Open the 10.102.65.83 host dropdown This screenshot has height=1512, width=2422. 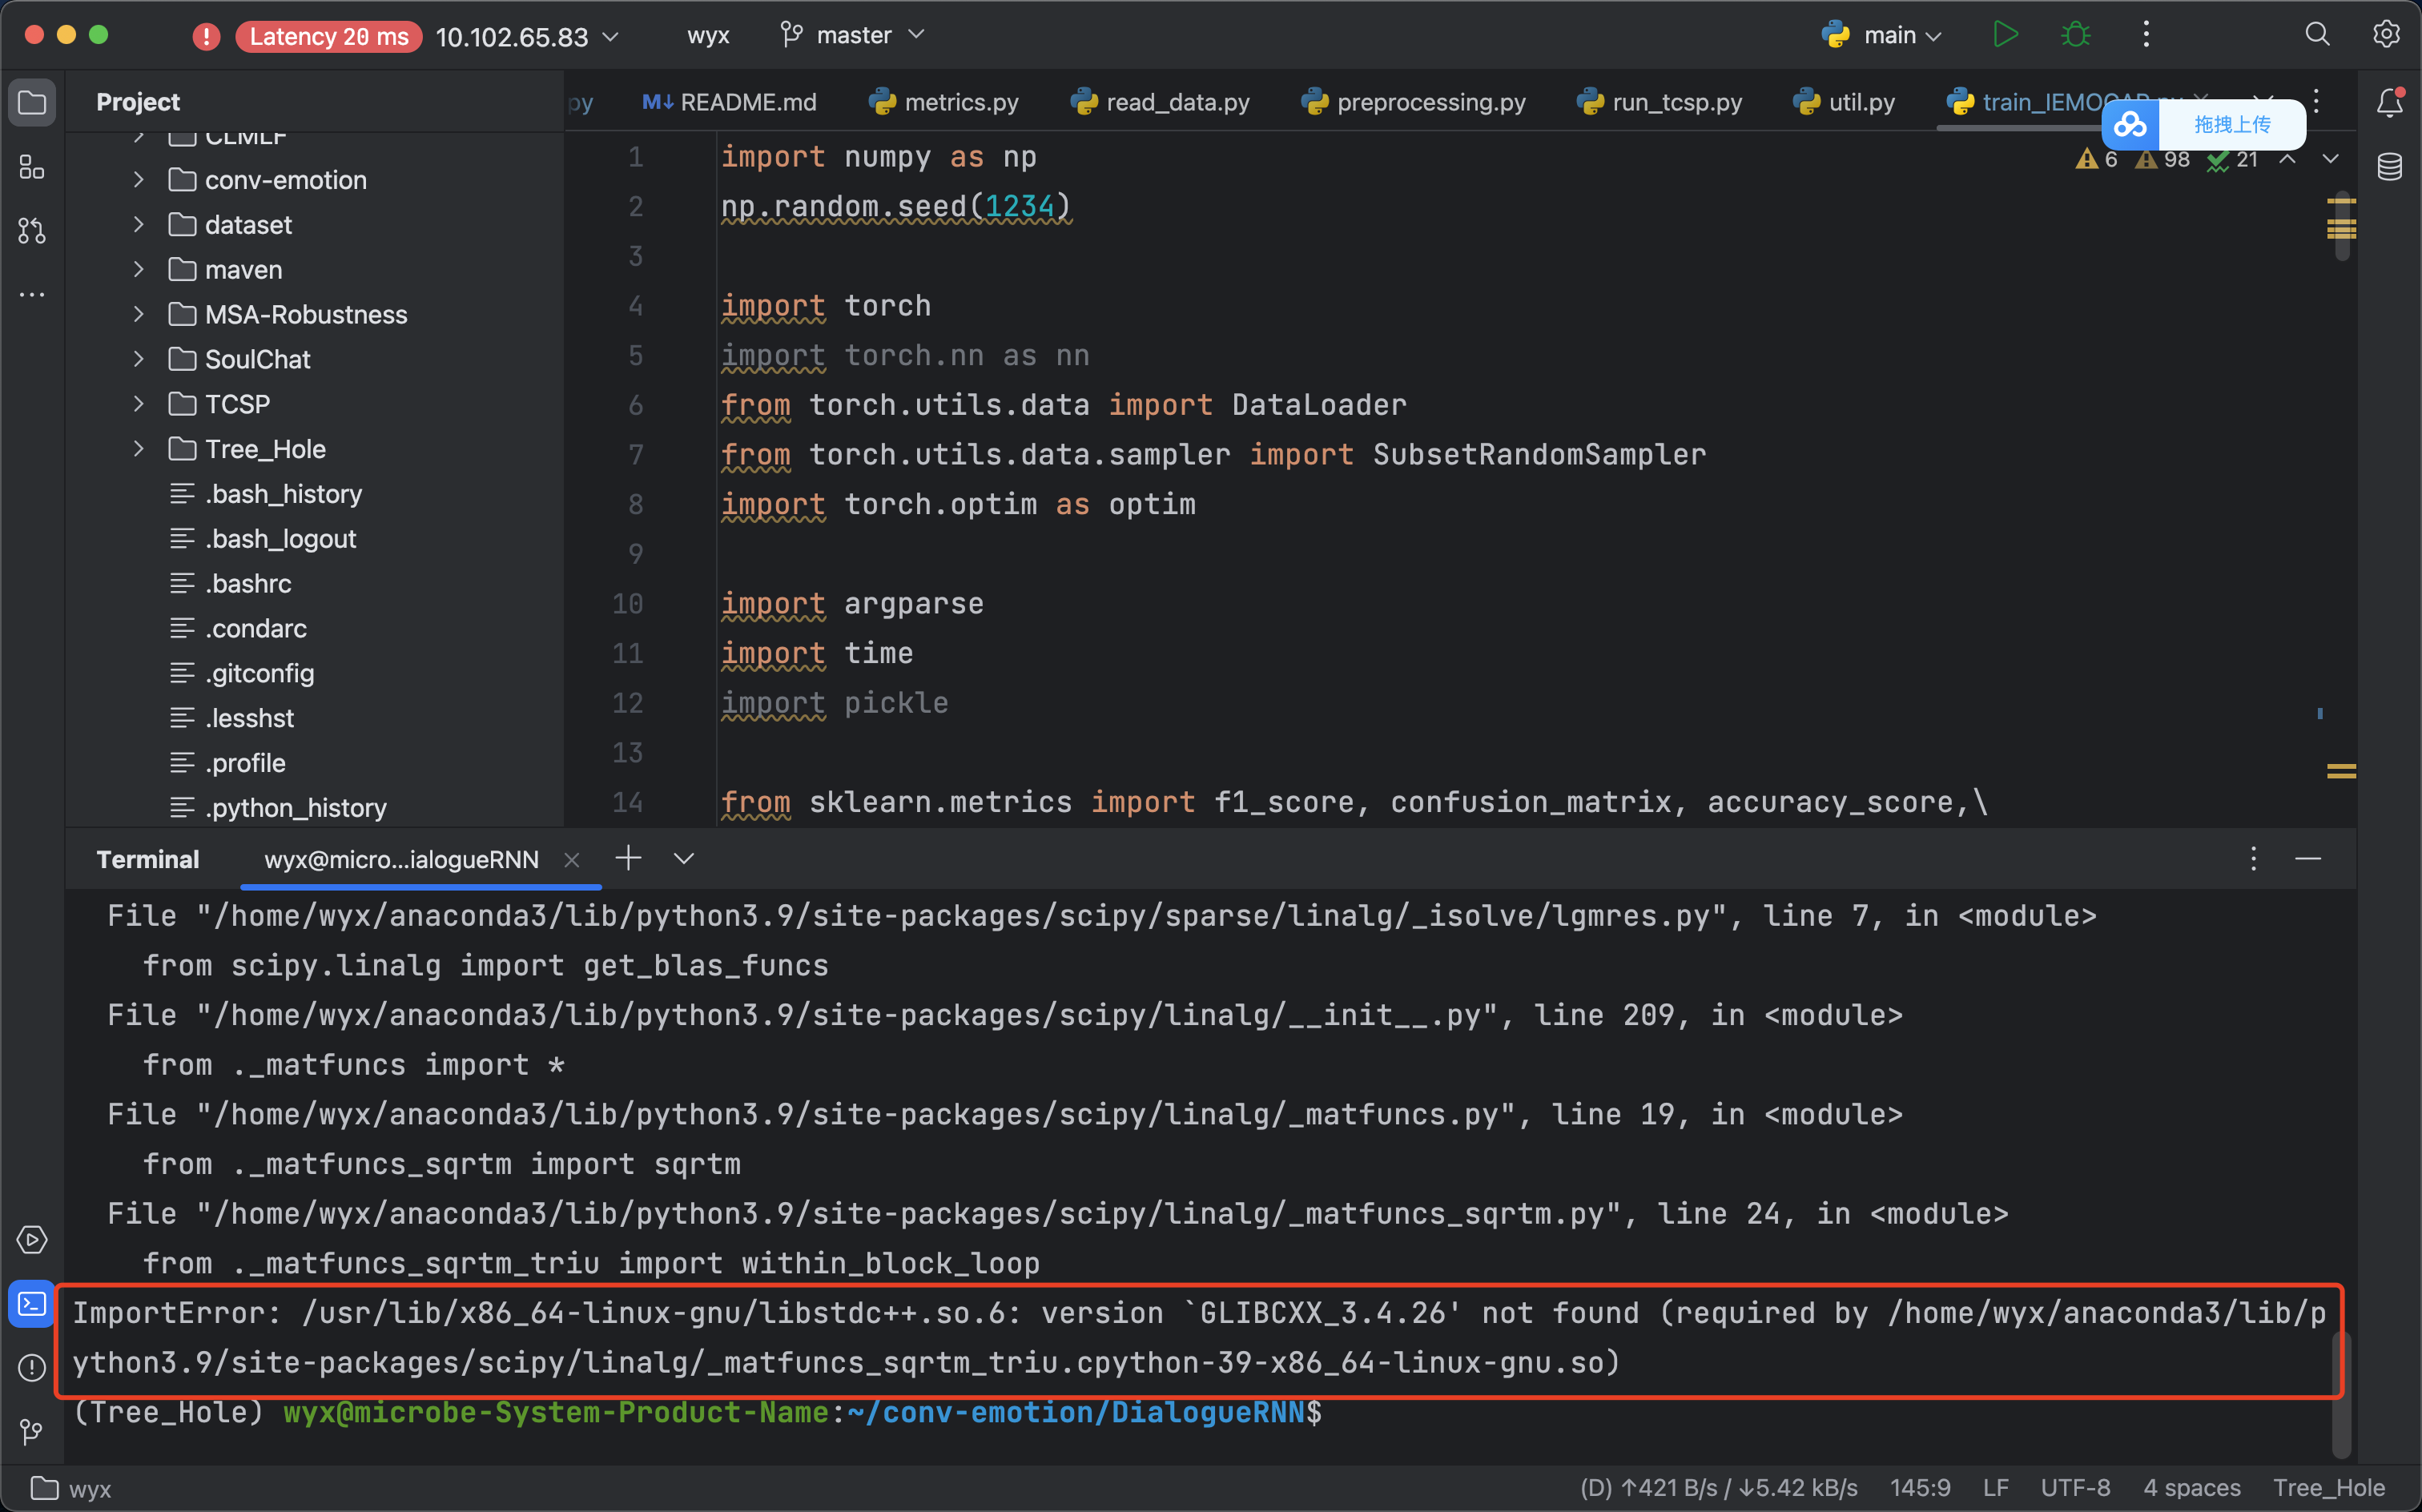point(527,37)
